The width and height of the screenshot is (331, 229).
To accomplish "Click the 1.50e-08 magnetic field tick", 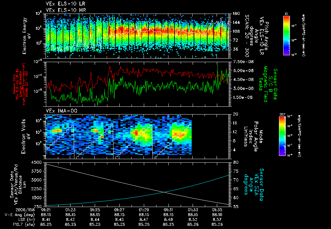I will tap(243, 97).
